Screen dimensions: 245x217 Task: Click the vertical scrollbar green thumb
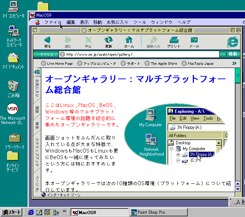coord(237,76)
